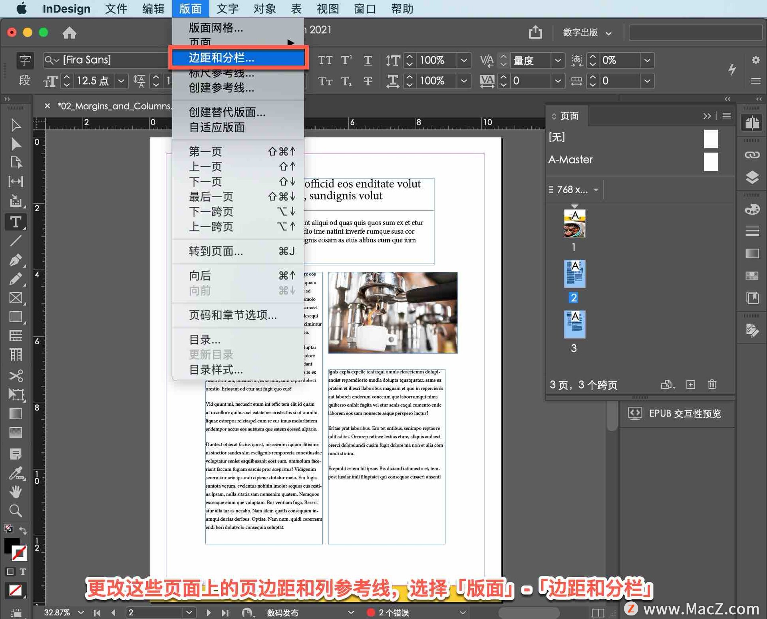Screen dimensions: 767x619
Task: Open kerning 量度 dropdown
Action: pyautogui.click(x=558, y=60)
